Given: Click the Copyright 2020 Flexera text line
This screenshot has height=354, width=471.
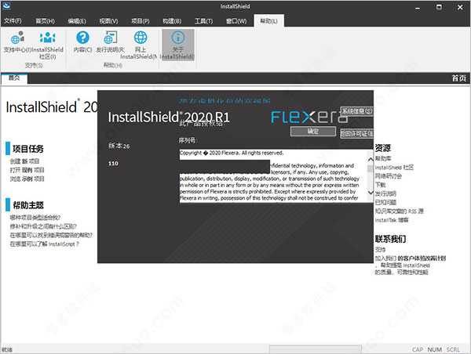Looking at the screenshot, I should pyautogui.click(x=232, y=153).
